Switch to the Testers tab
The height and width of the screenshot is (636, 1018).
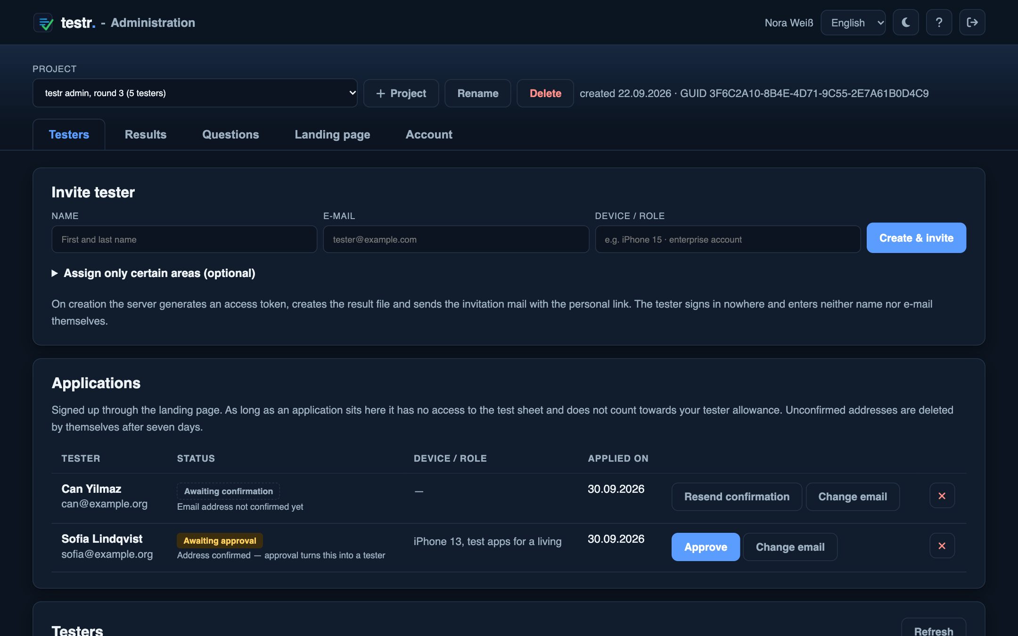pyautogui.click(x=69, y=134)
